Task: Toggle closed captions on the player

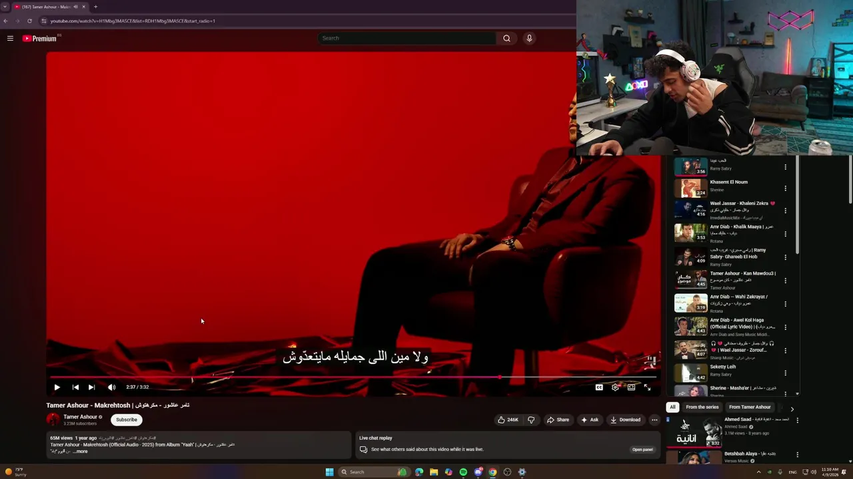Action: (x=599, y=387)
